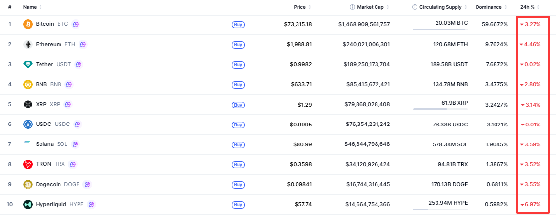This screenshot has width=556, height=215.
Task: Open the Tether name link
Action: point(44,64)
